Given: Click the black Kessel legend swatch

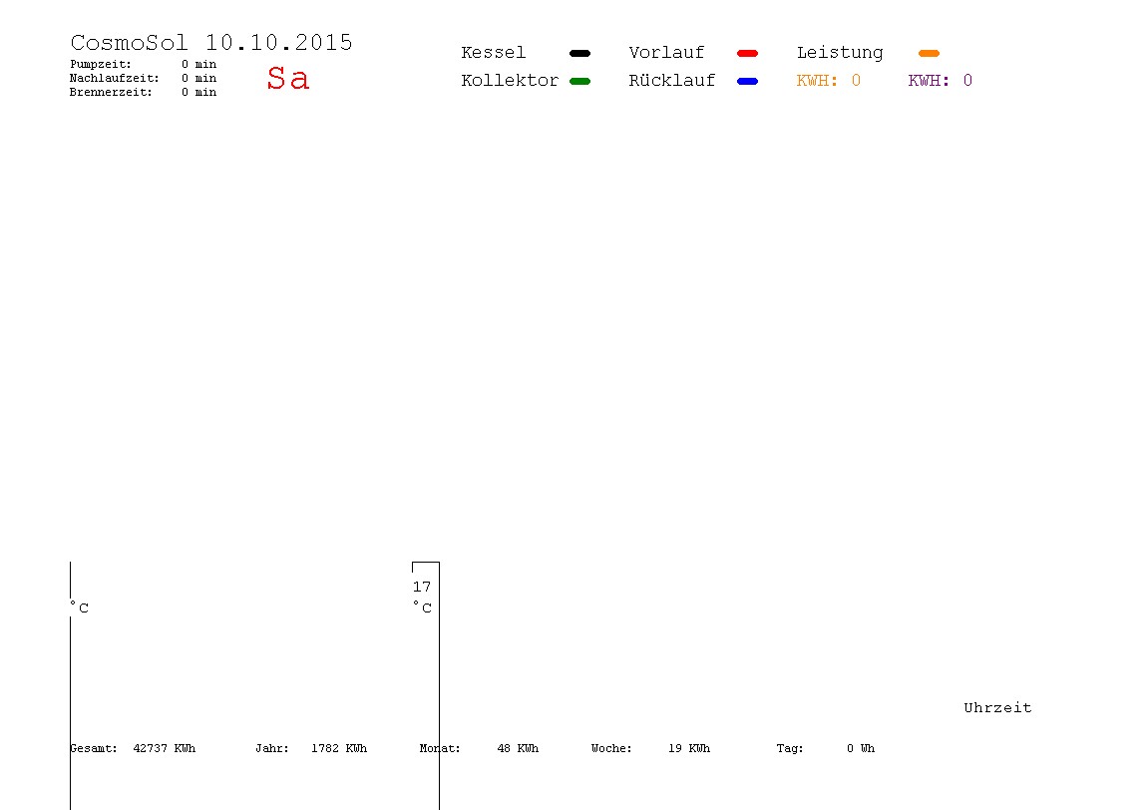Looking at the screenshot, I should pyautogui.click(x=579, y=53).
